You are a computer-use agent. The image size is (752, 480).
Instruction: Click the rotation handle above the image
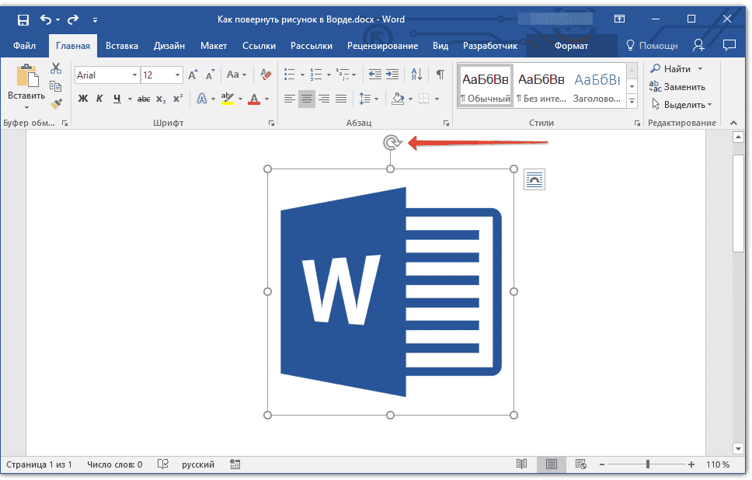(x=392, y=142)
